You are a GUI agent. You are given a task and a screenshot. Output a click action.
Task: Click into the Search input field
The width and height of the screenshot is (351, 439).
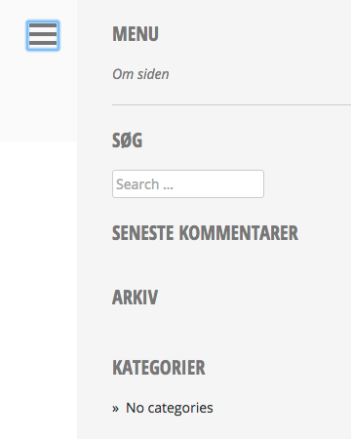pyautogui.click(x=188, y=183)
